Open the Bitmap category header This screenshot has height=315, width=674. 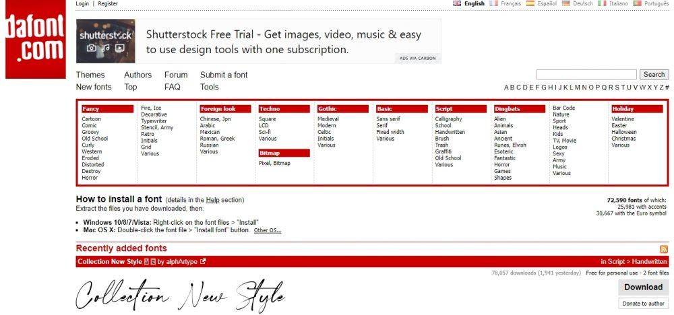click(x=284, y=153)
